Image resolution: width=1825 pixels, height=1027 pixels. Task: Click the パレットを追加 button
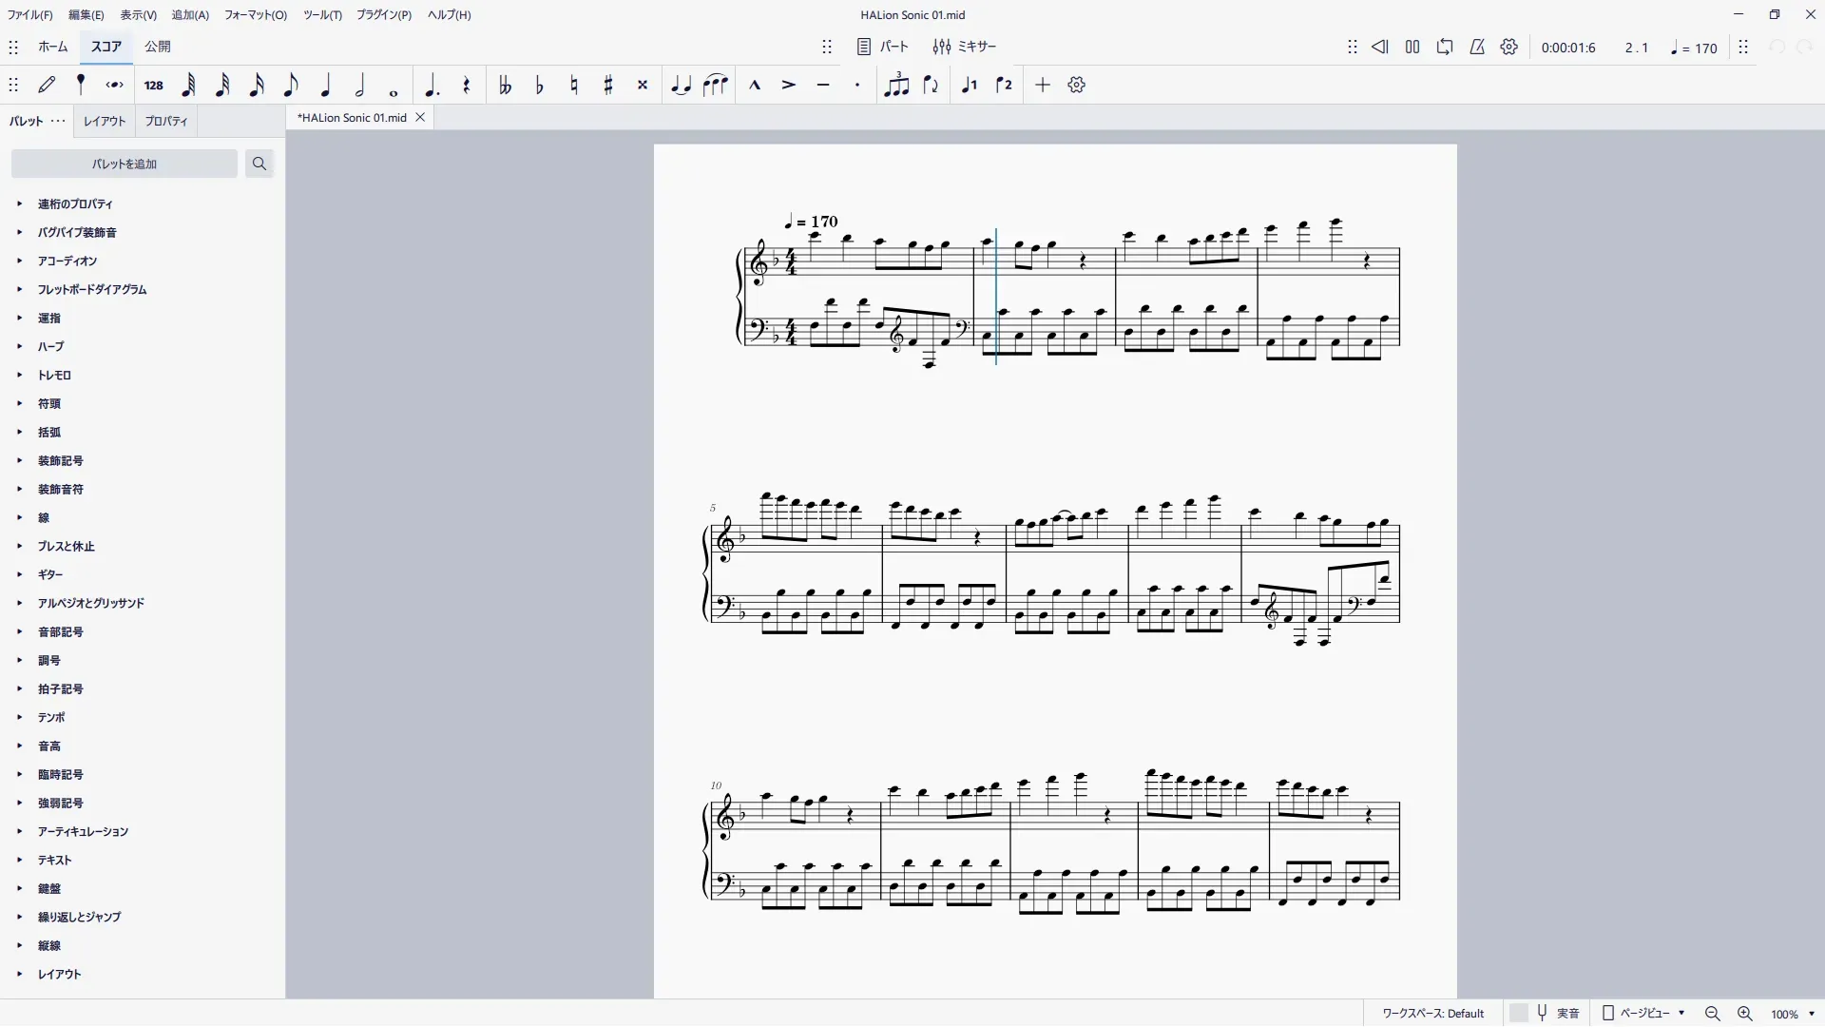coord(125,165)
